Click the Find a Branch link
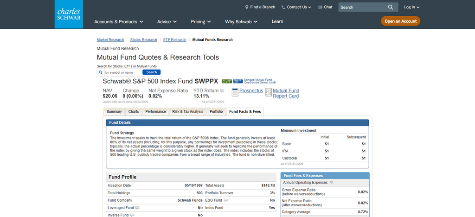The image size is (475, 217). tap(263, 7)
